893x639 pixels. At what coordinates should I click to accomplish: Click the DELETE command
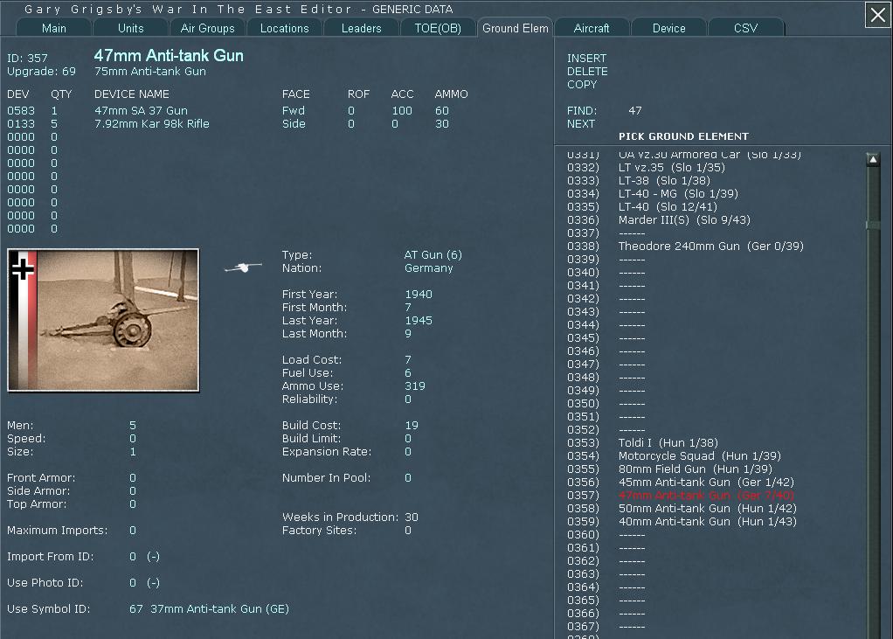(x=587, y=71)
